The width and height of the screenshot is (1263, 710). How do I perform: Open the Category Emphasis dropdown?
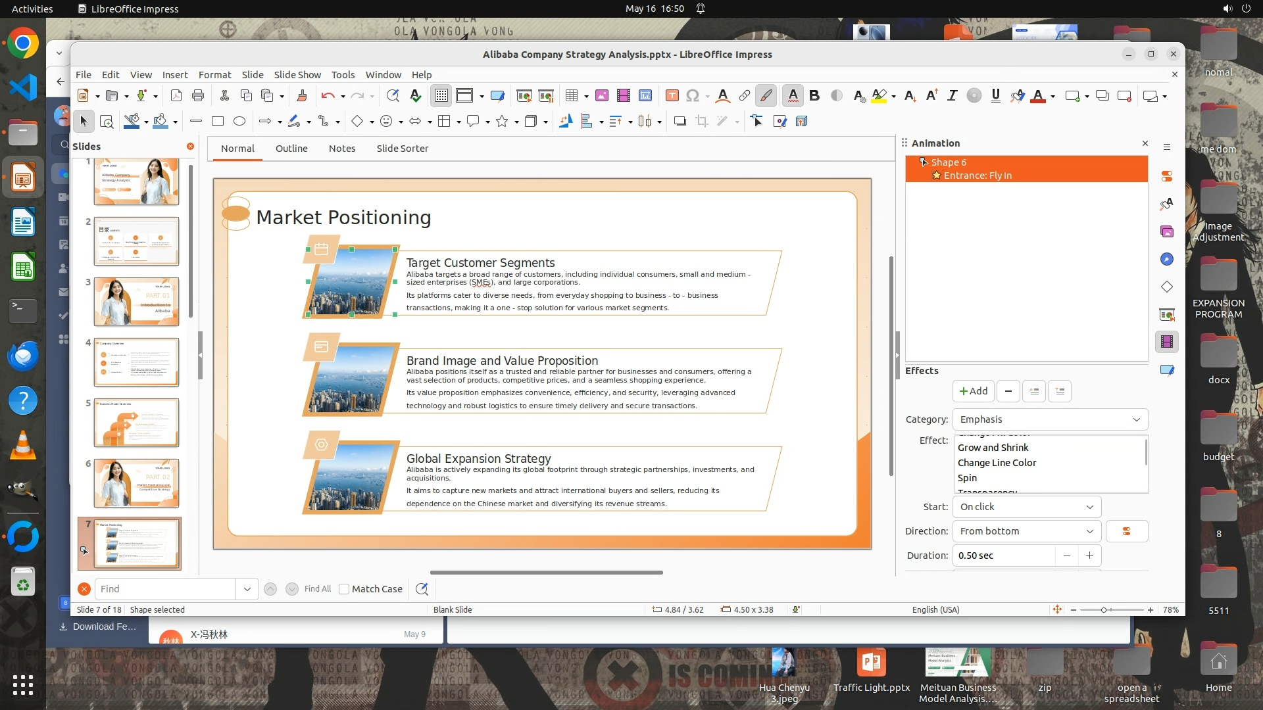(x=1049, y=419)
